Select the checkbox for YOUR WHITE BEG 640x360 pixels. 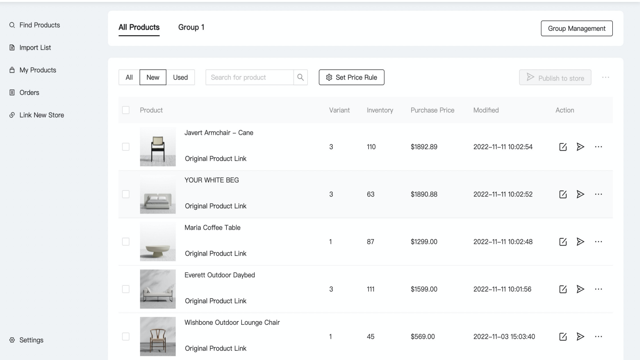tap(126, 194)
